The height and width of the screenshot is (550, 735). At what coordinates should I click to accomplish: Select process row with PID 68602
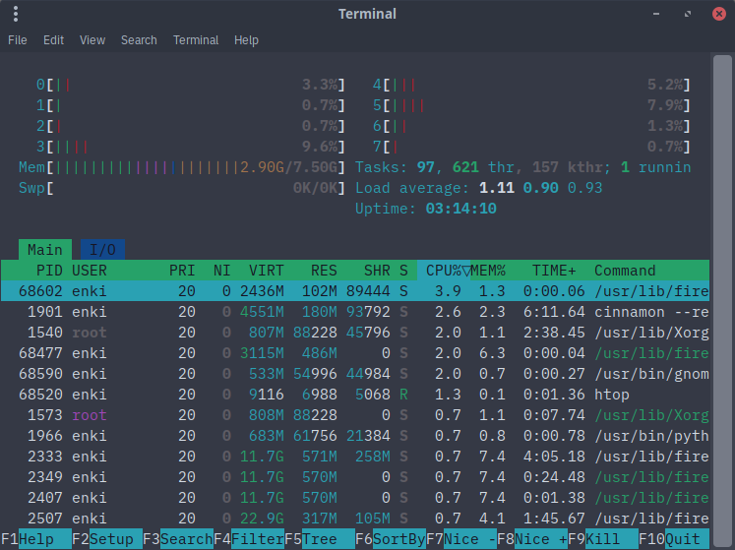355,291
